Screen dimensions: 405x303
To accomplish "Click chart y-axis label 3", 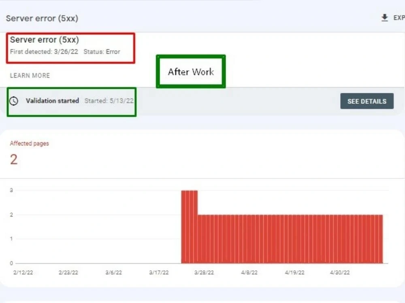I will tap(11, 190).
